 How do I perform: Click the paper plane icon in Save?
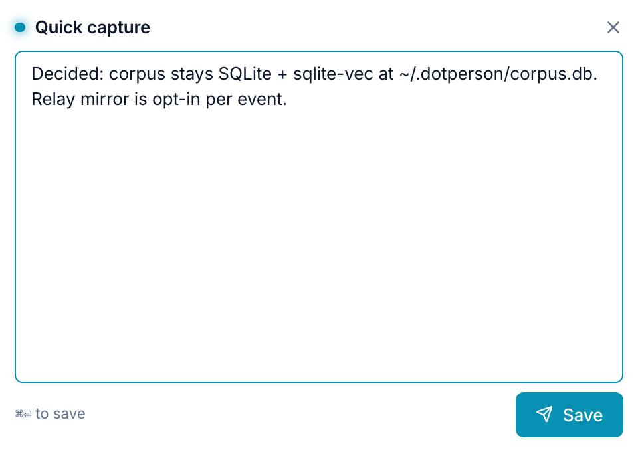(544, 415)
